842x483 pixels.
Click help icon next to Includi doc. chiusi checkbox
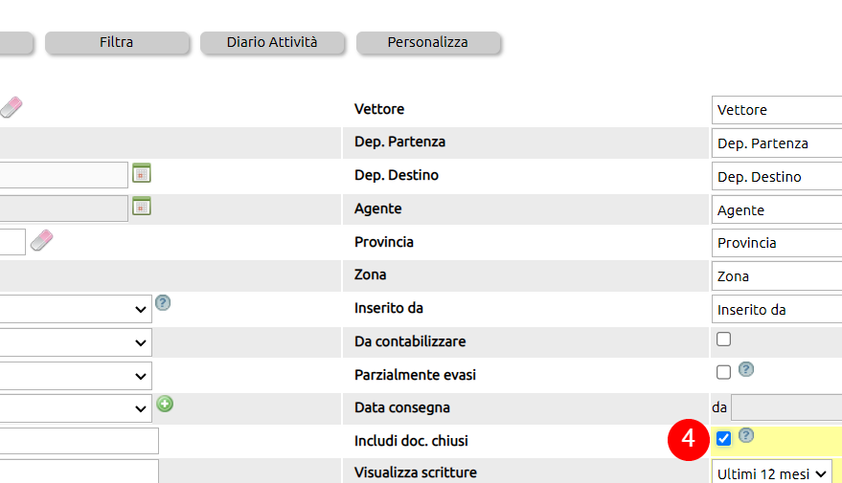(x=746, y=435)
